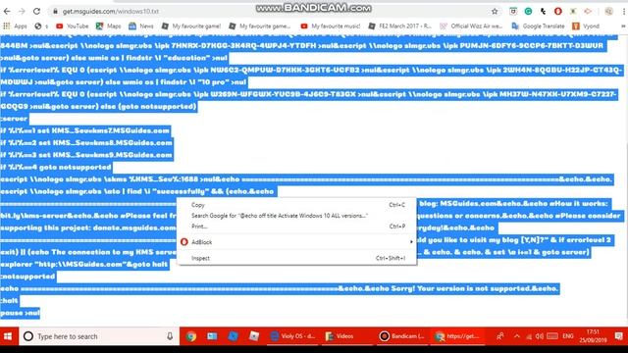Choose Print from the context menu

point(296,227)
